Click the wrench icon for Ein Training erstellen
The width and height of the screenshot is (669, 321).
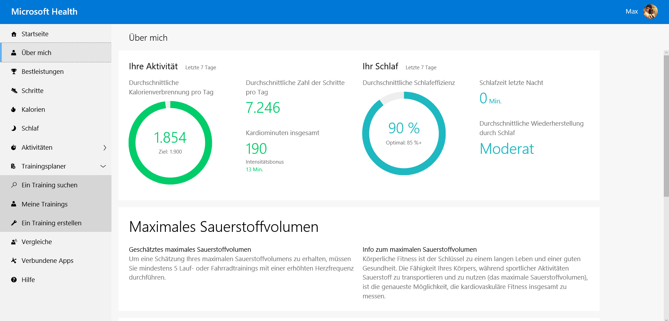click(14, 223)
